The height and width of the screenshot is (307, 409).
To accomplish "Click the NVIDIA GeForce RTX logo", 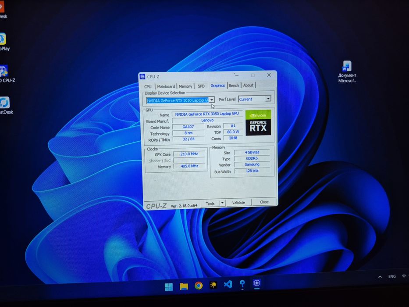I will pyautogui.click(x=258, y=122).
